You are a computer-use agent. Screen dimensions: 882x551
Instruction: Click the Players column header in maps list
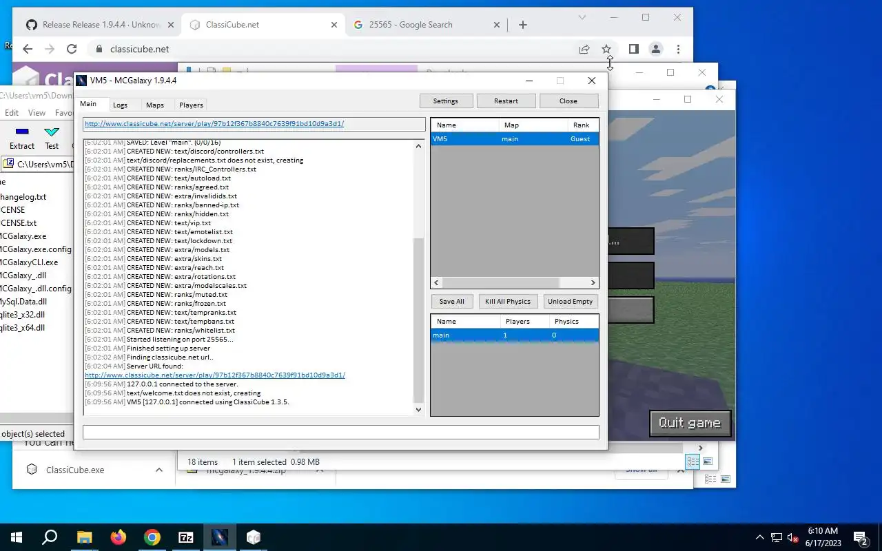[525, 321]
